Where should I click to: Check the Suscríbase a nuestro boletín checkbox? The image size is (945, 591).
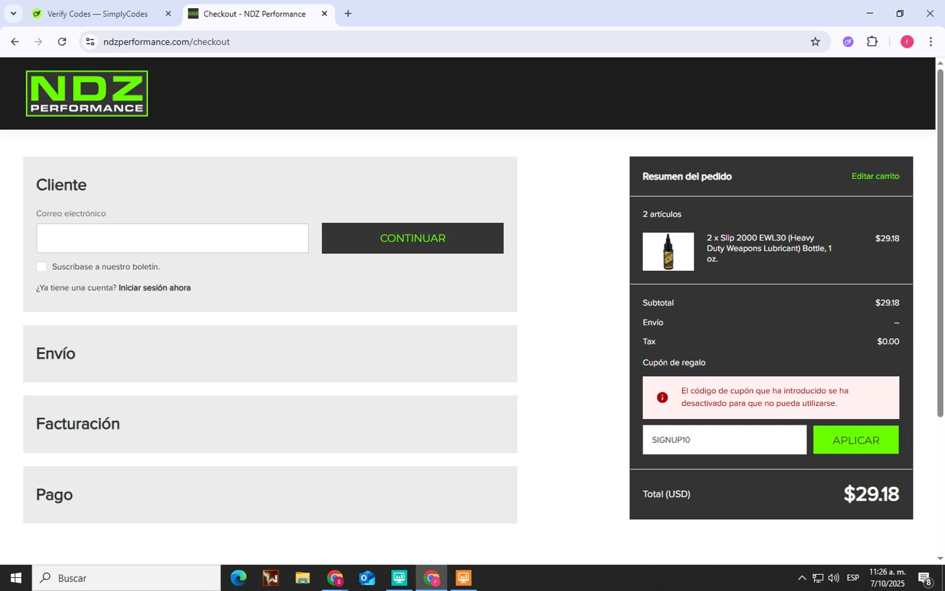tap(42, 267)
